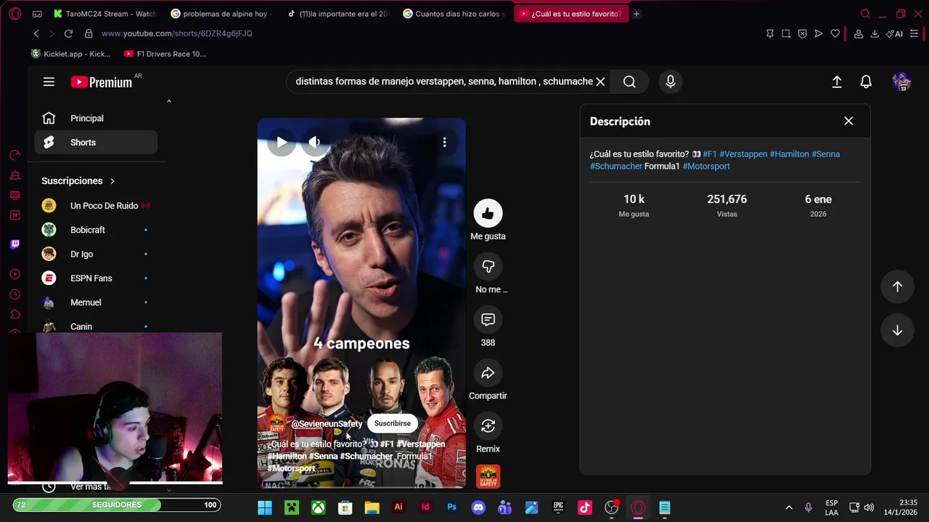The height and width of the screenshot is (522, 929).
Task: Open Mernuel subscription channel
Action: click(96, 302)
